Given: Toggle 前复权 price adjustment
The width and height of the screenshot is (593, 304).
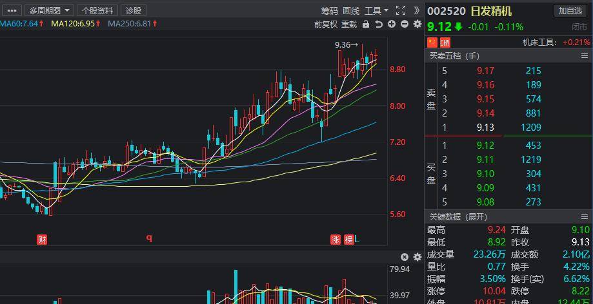Looking at the screenshot, I should click(x=326, y=24).
